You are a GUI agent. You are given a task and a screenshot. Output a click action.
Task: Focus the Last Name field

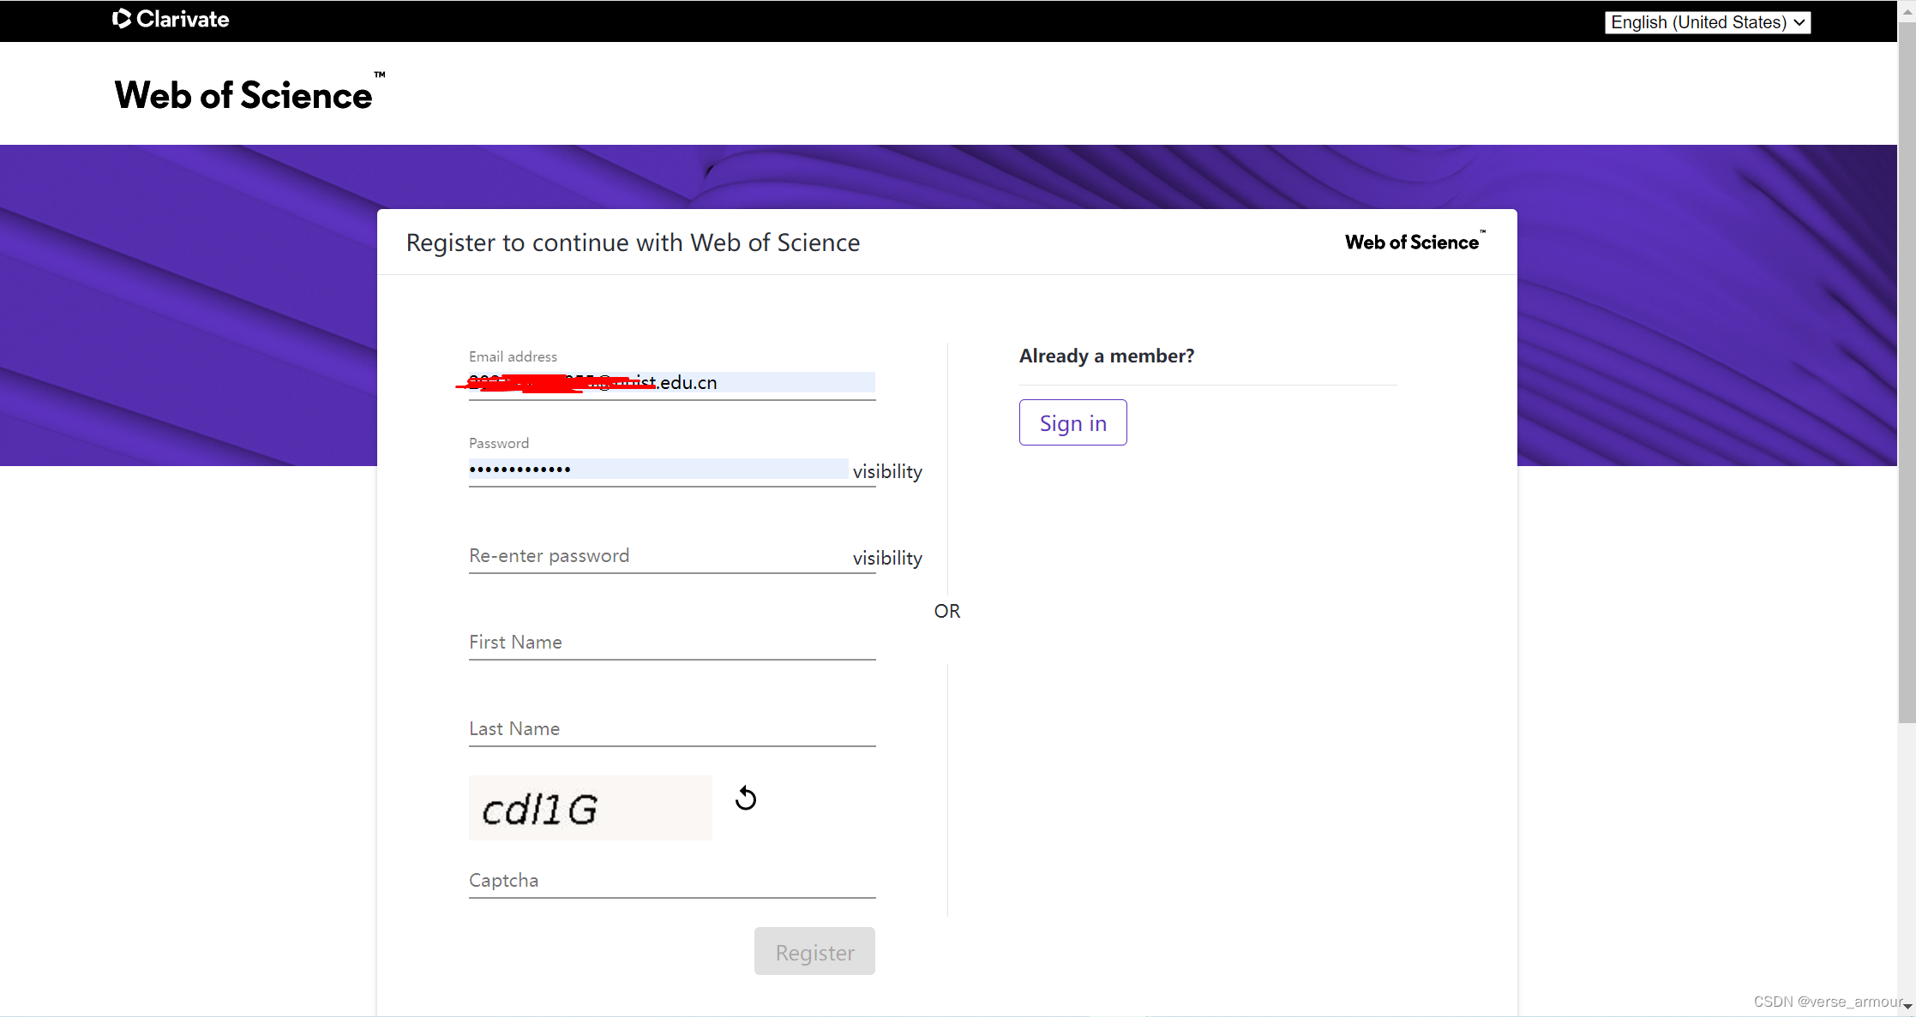coord(672,729)
